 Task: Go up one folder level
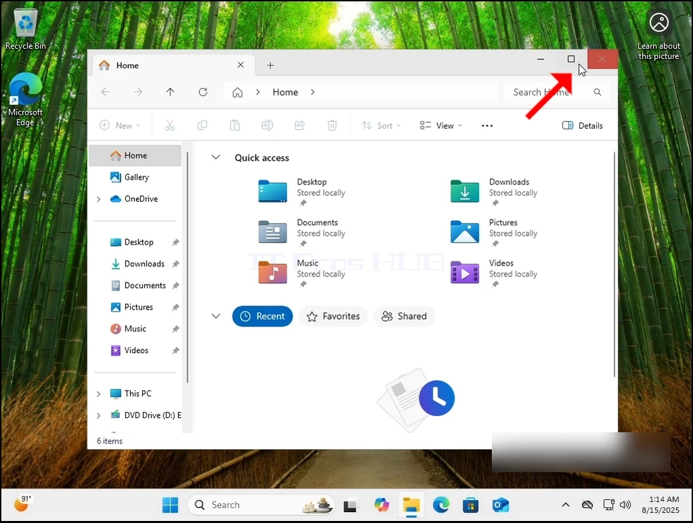tap(170, 92)
